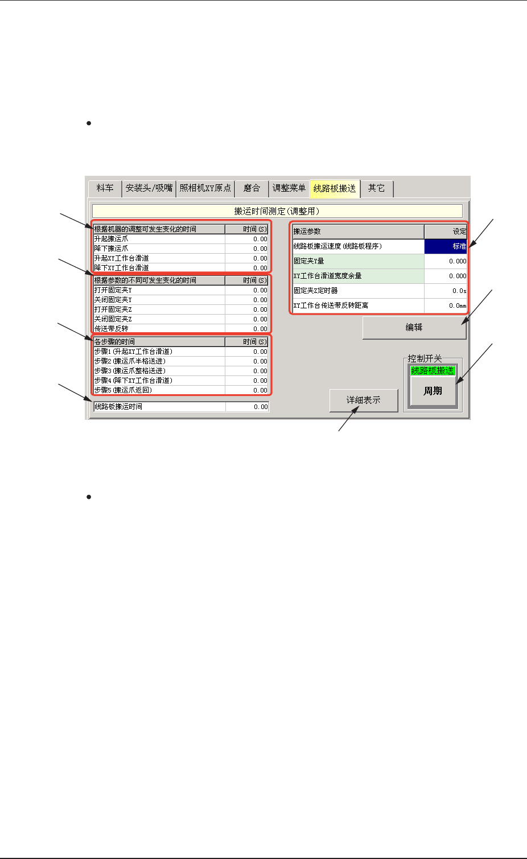Image resolution: width=527 pixels, height=859 pixels.
Task: Select 步骤4 (降下XY工作台滑道) row
Action: click(x=181, y=381)
